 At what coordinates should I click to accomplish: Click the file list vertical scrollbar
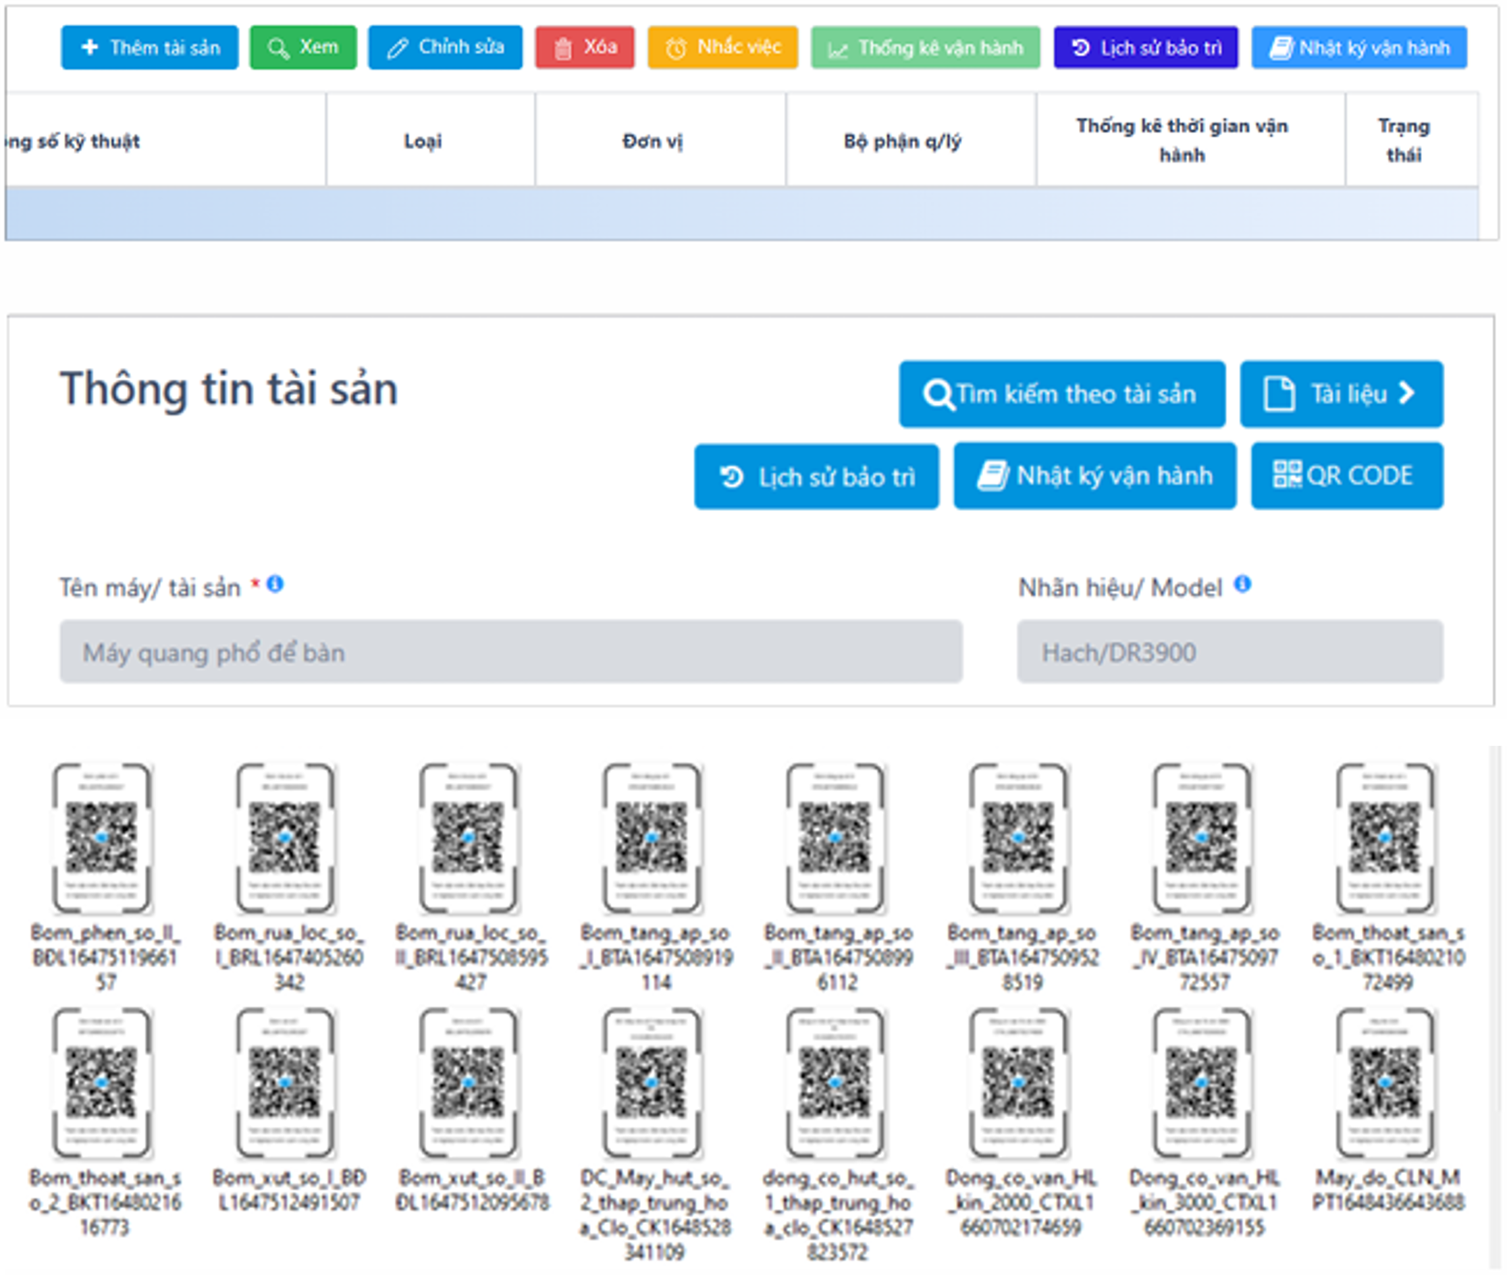point(1496,1008)
